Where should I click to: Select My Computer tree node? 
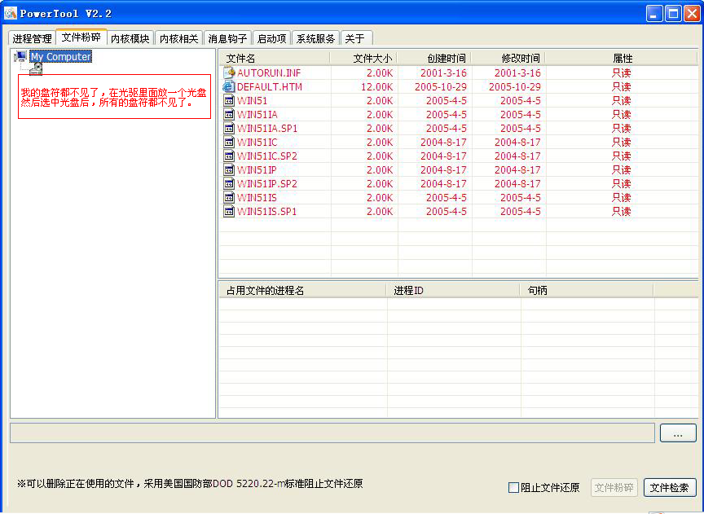(x=61, y=56)
